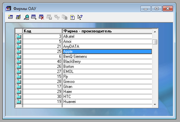This screenshot has width=180, height=122.
Task: Click code cell 25
Action: [42, 51]
